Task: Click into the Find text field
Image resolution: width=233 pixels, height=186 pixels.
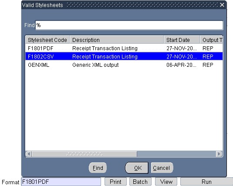Action: click(x=129, y=25)
